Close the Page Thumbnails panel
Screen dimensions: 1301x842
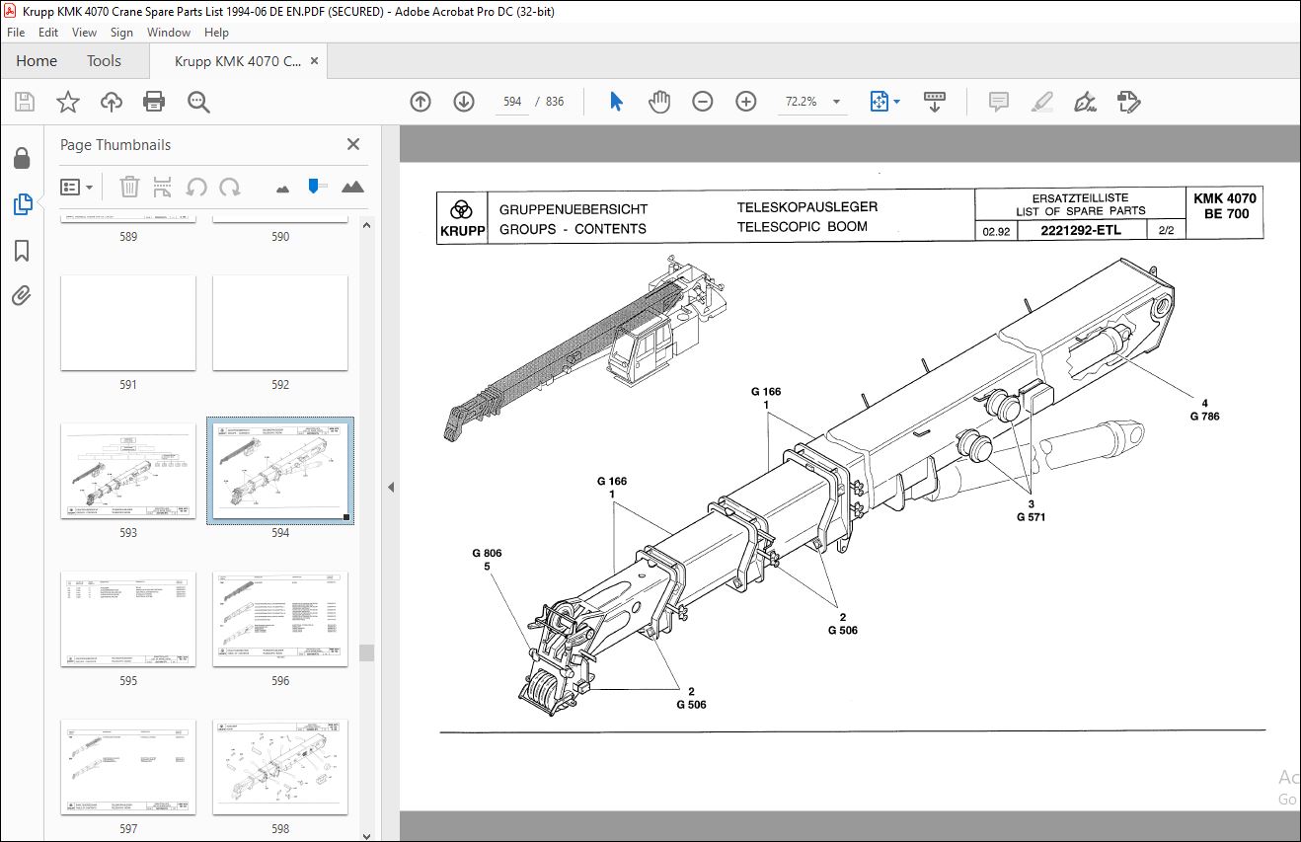[353, 144]
